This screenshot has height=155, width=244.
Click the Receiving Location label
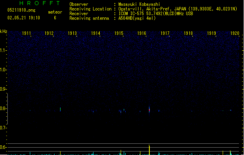90,9
